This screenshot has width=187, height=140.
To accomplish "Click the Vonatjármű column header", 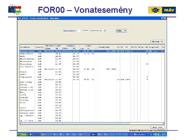I will coord(107,47).
